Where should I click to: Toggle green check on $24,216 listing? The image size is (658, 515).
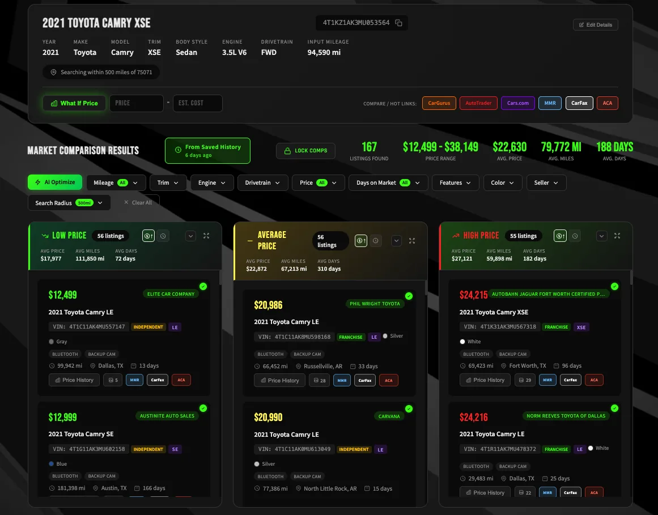click(614, 408)
